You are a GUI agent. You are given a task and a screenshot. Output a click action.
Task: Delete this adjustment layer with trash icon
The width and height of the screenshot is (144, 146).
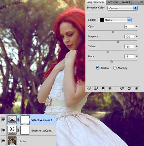point(137,89)
